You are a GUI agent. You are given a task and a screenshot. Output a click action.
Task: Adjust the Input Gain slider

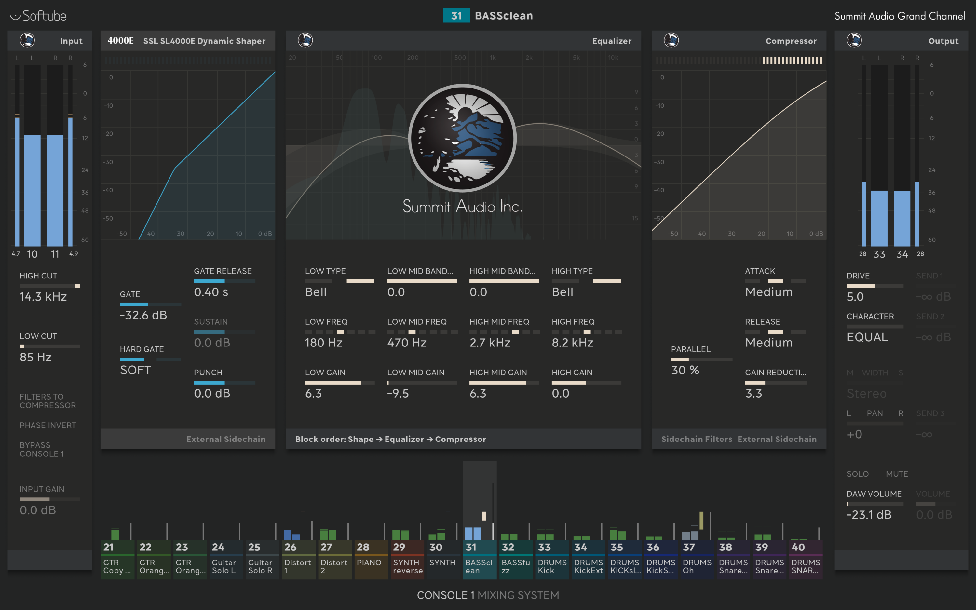(49, 499)
